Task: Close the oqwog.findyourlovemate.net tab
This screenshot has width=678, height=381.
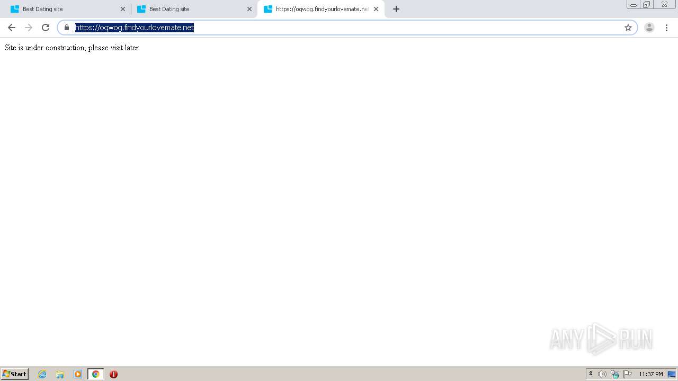Action: click(x=376, y=9)
